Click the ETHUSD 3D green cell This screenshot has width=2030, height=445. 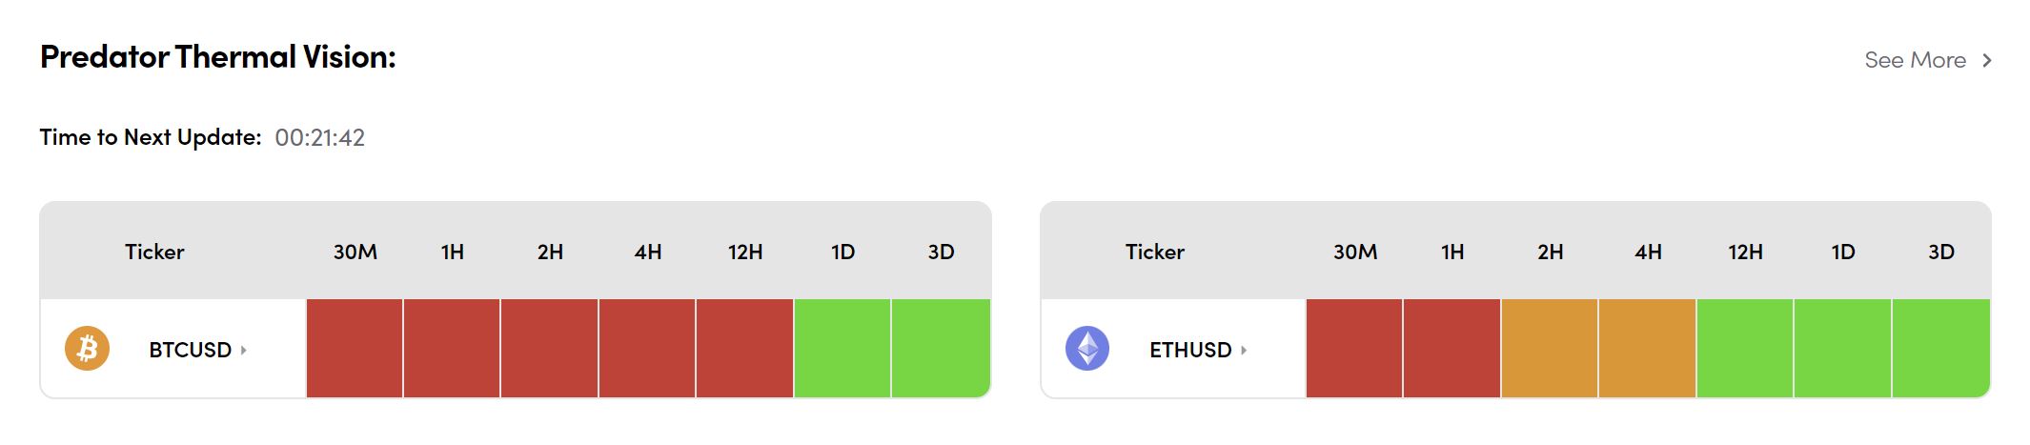click(x=1940, y=348)
